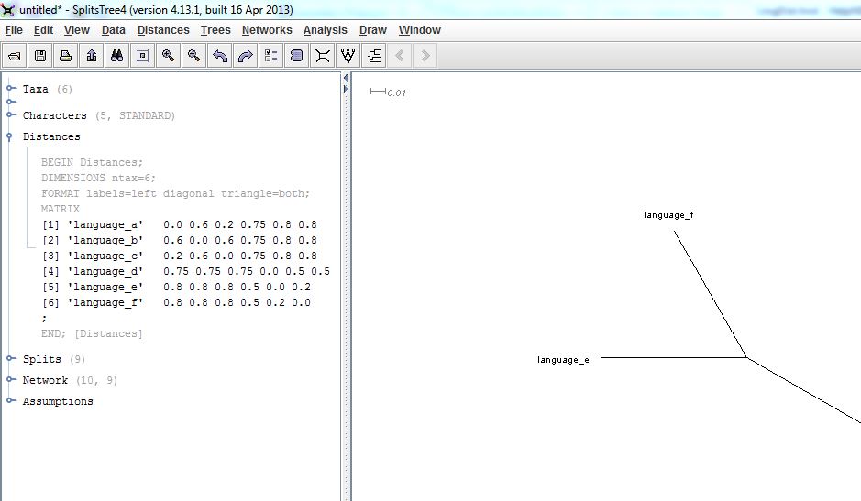
Task: Select the Distances label in the tree
Action: coord(51,136)
